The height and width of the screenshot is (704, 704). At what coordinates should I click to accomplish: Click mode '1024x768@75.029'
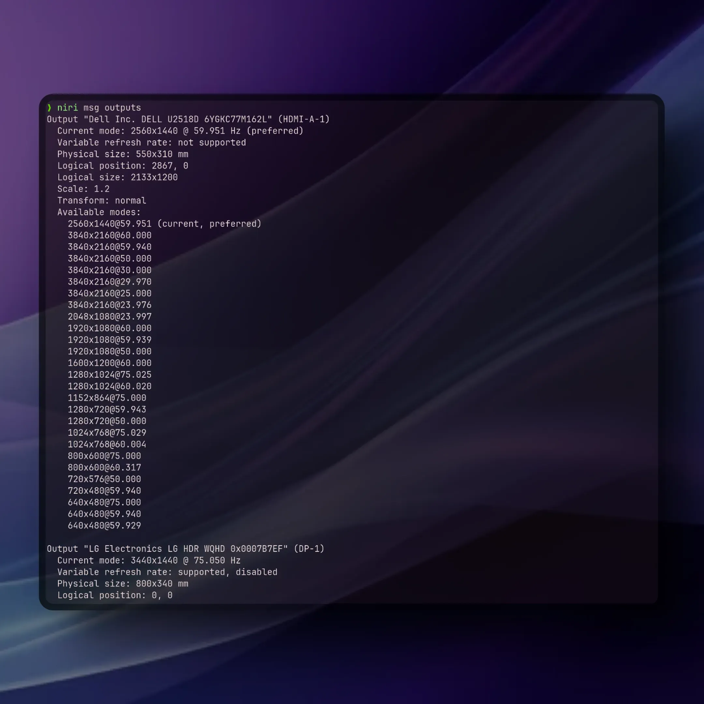pos(107,433)
